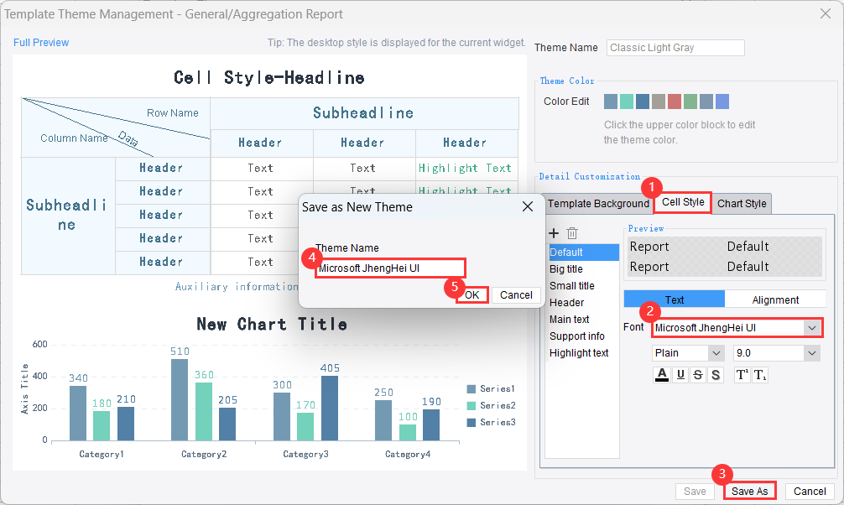The width and height of the screenshot is (844, 505).
Task: Switch to Template Background tab
Action: tap(598, 204)
